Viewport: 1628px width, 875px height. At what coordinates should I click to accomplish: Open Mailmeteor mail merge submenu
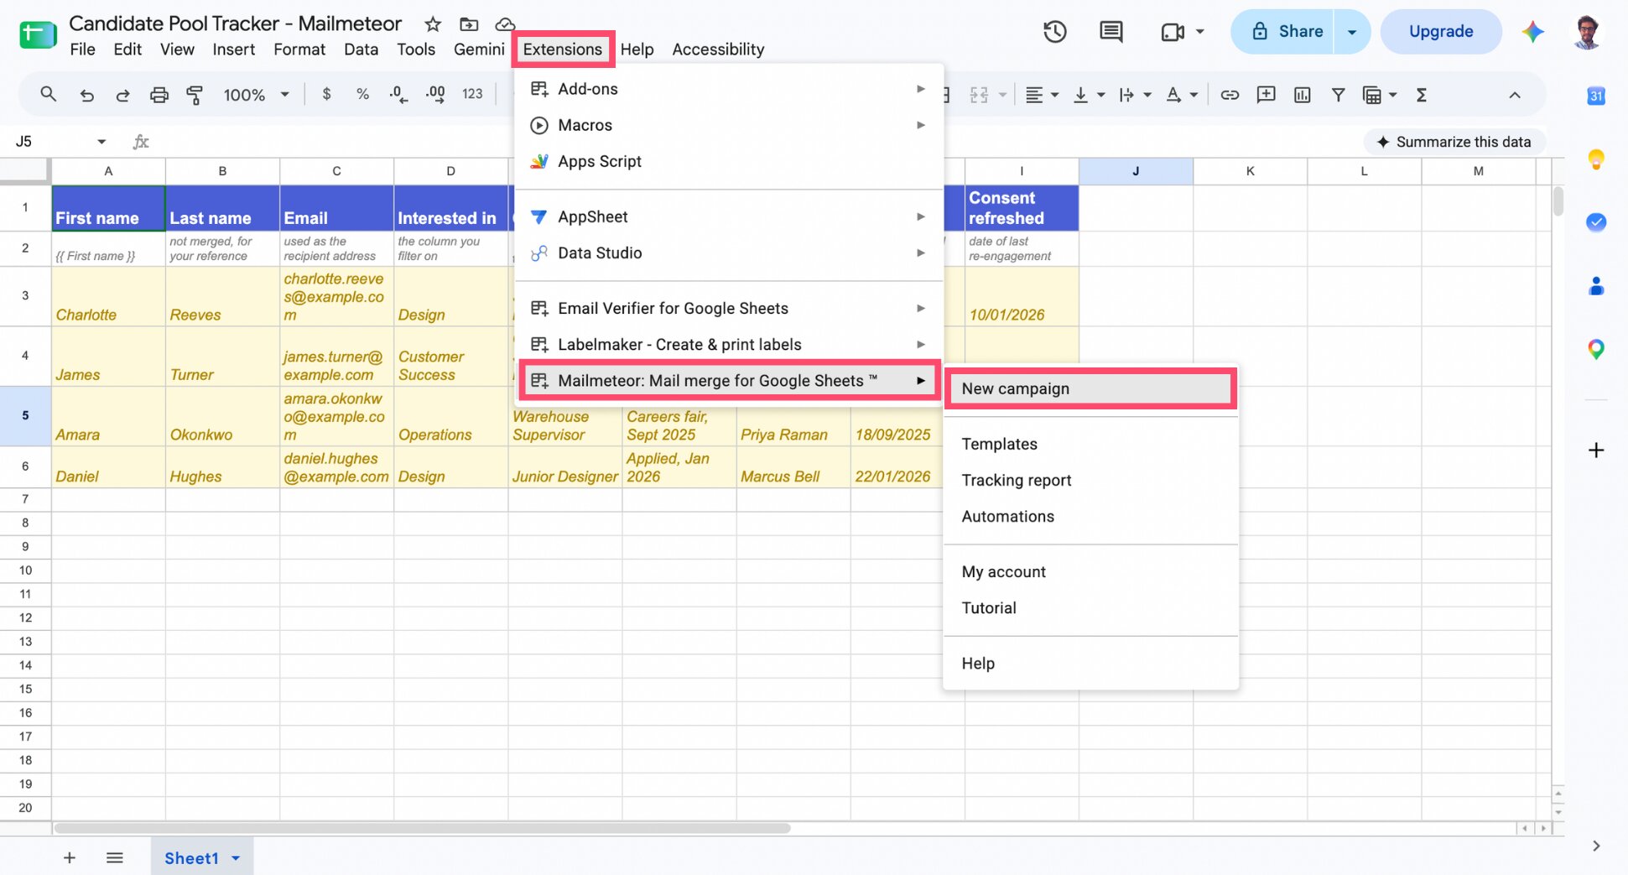[728, 381]
